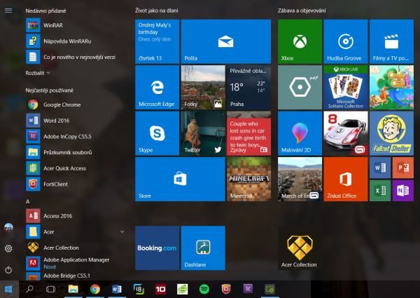Open the Filmy a TV tile
The width and height of the screenshot is (420, 298).
391,41
